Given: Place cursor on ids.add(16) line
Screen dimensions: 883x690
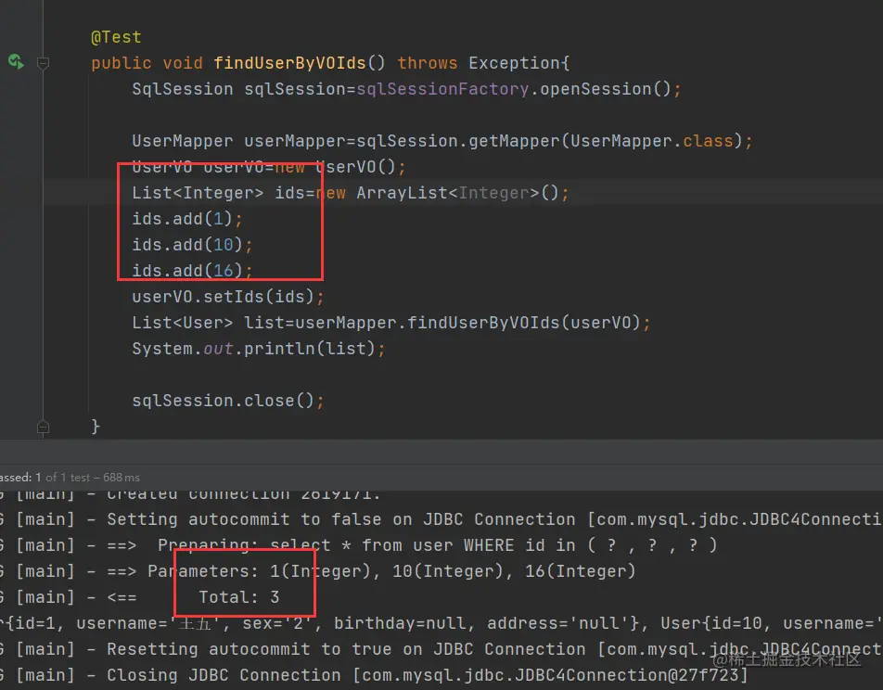Looking at the screenshot, I should [193, 271].
